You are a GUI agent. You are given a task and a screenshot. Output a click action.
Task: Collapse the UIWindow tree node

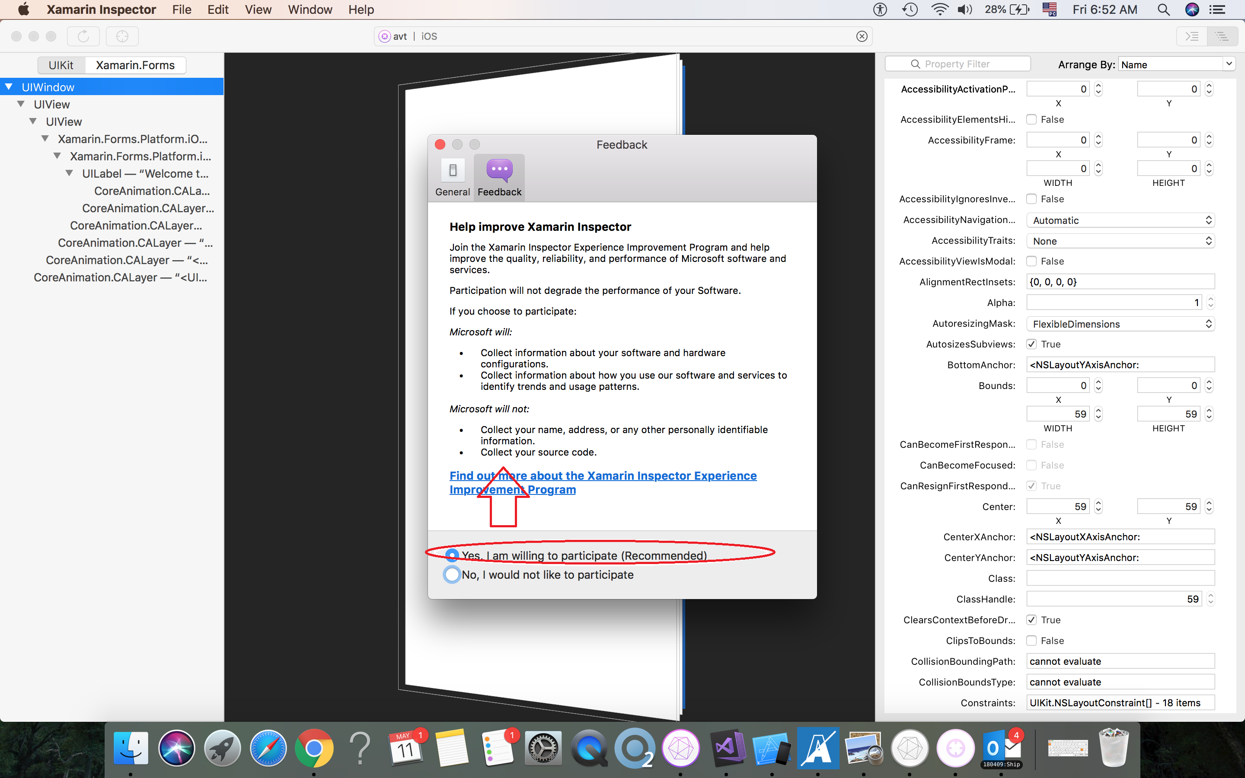pyautogui.click(x=8, y=86)
